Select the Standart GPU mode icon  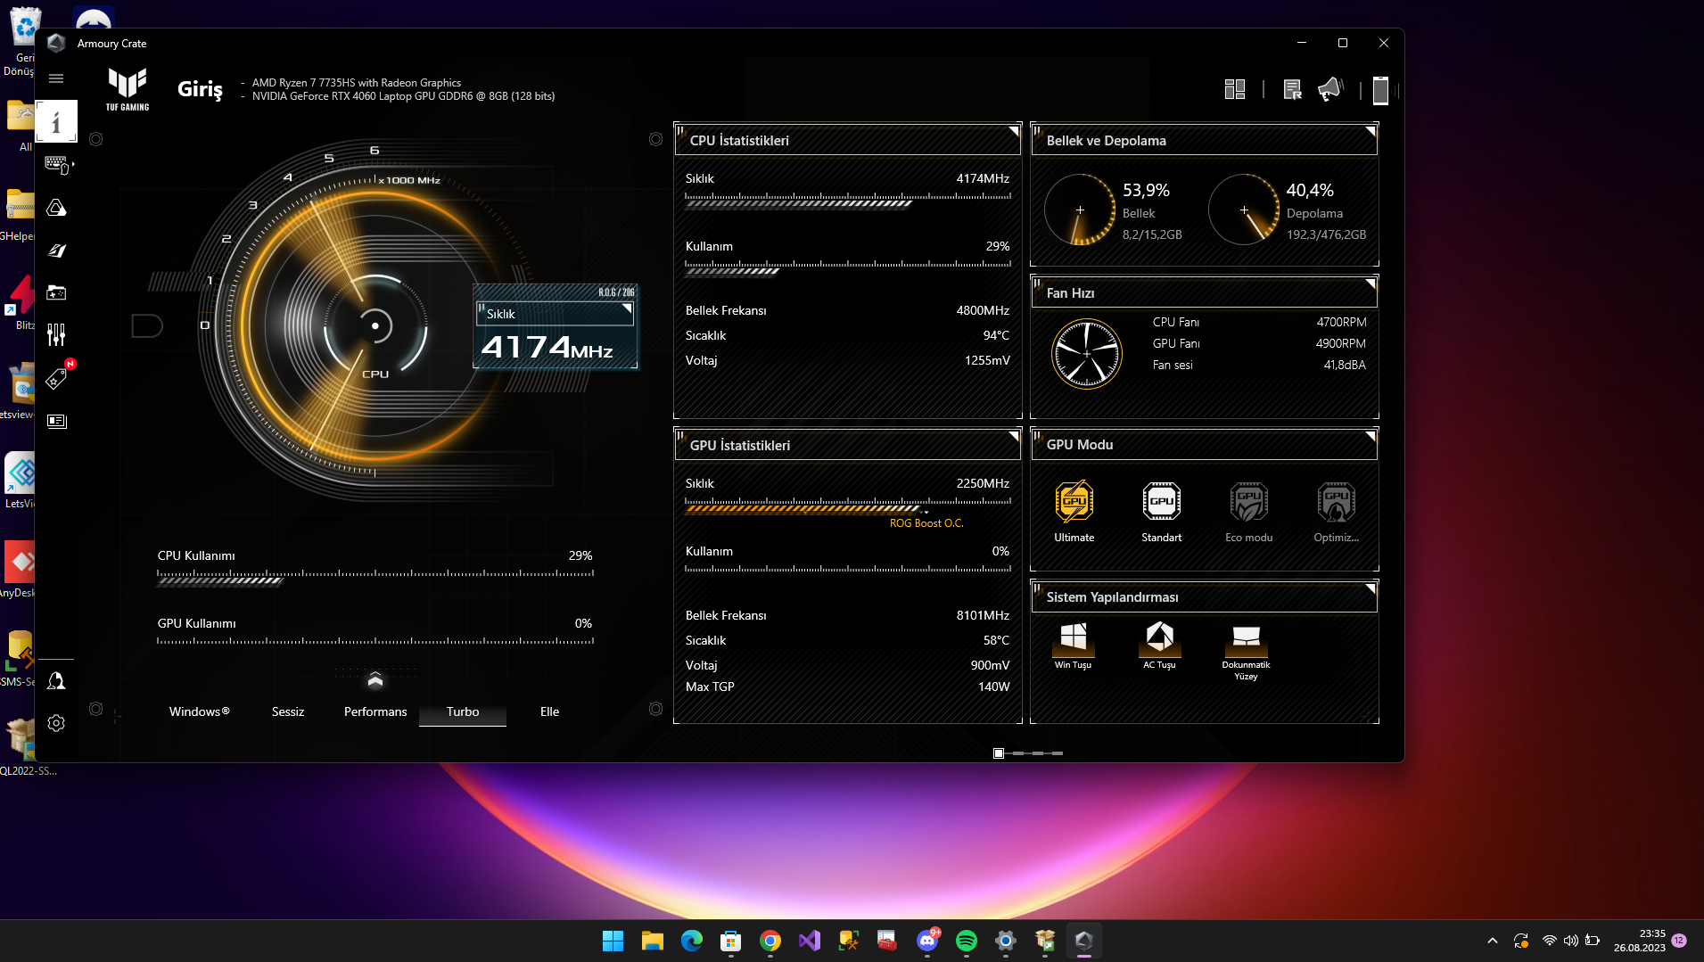coord(1162,502)
